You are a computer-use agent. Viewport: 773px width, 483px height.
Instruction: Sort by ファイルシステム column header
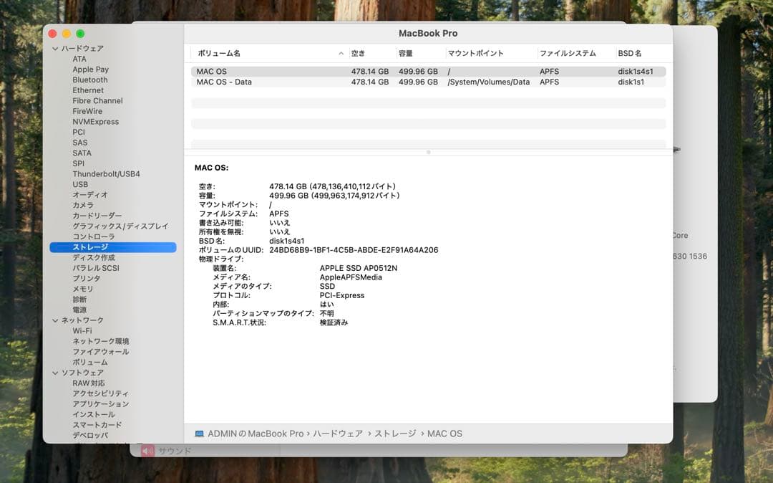(568, 53)
